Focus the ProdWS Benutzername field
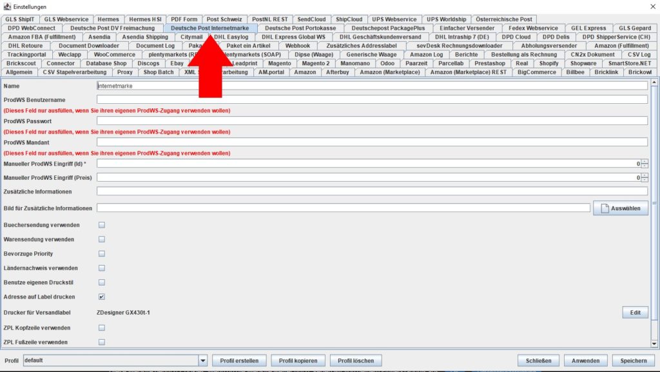Screen dimensions: 660x372 (372, 100)
